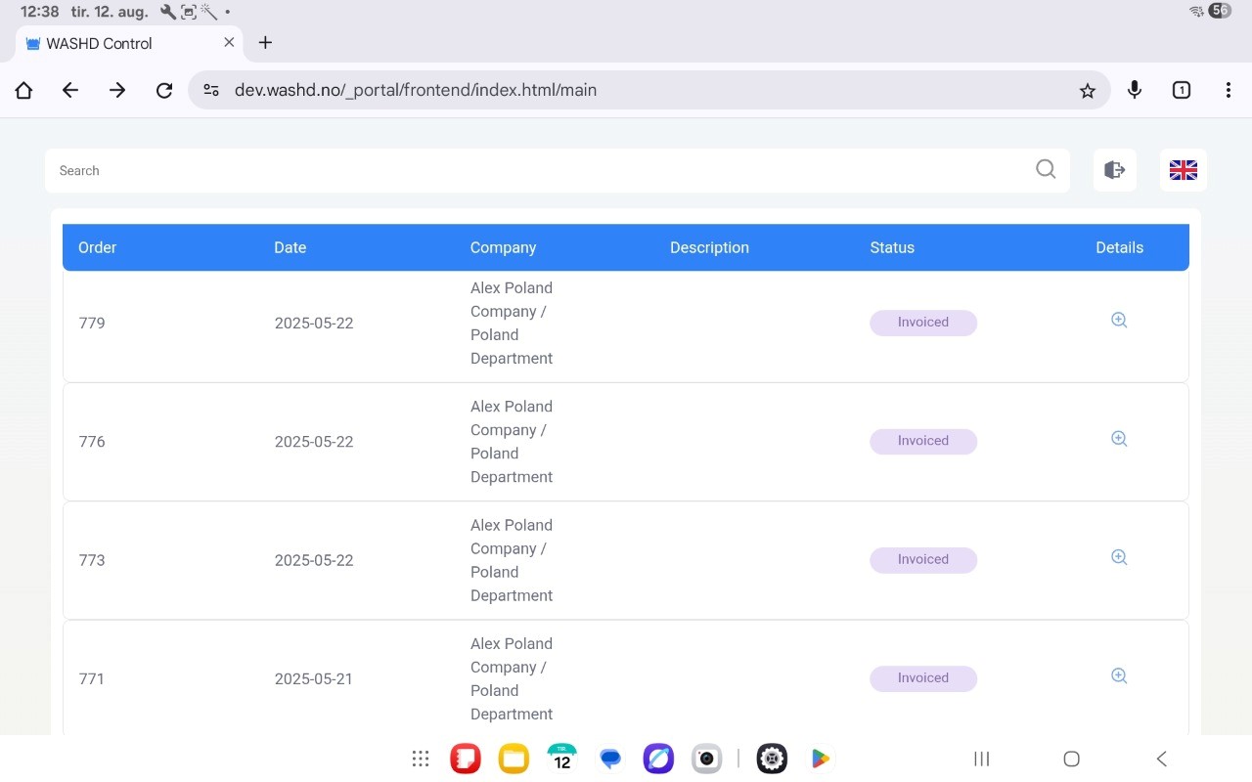Click the magnifier icon for order 771
The width and height of the screenshot is (1252, 782).
click(1119, 675)
